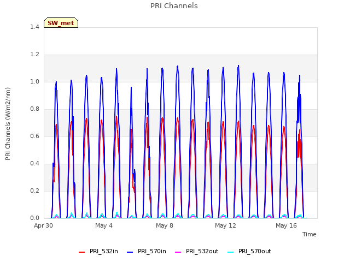Viewport: 350px width, 262px height.
Task: Toggle the PRI_532in legend entry
Action: coord(98,251)
